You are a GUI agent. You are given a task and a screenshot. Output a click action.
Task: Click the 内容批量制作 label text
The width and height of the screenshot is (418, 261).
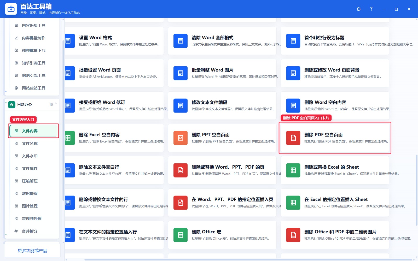(x=33, y=38)
